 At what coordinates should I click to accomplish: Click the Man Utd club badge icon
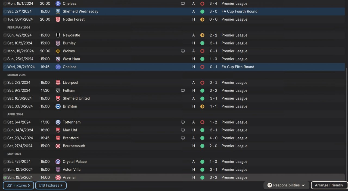click(x=58, y=130)
